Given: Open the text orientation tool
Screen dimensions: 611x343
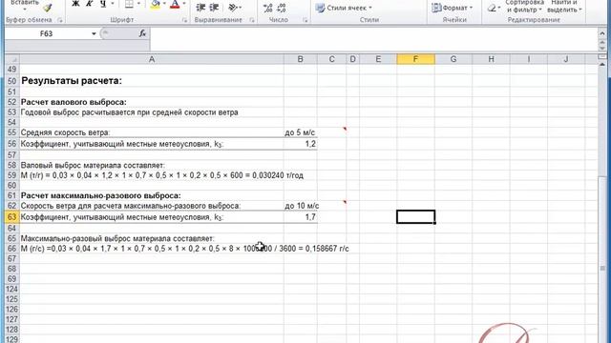Looking at the screenshot, I should tap(234, 8).
